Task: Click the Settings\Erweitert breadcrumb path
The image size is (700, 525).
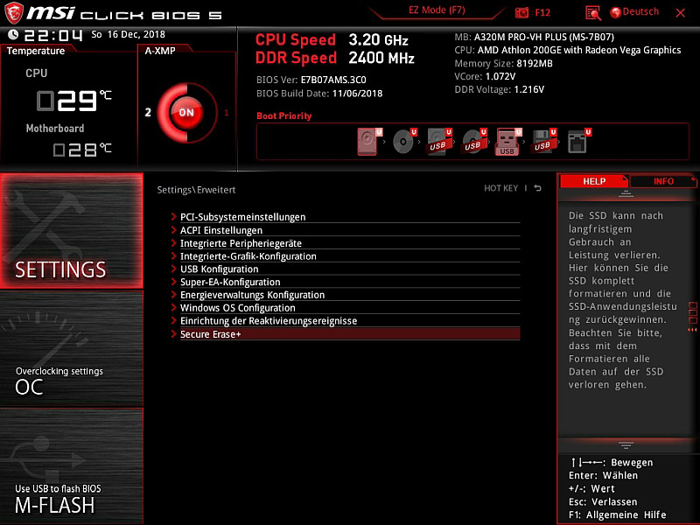Action: coord(196,190)
